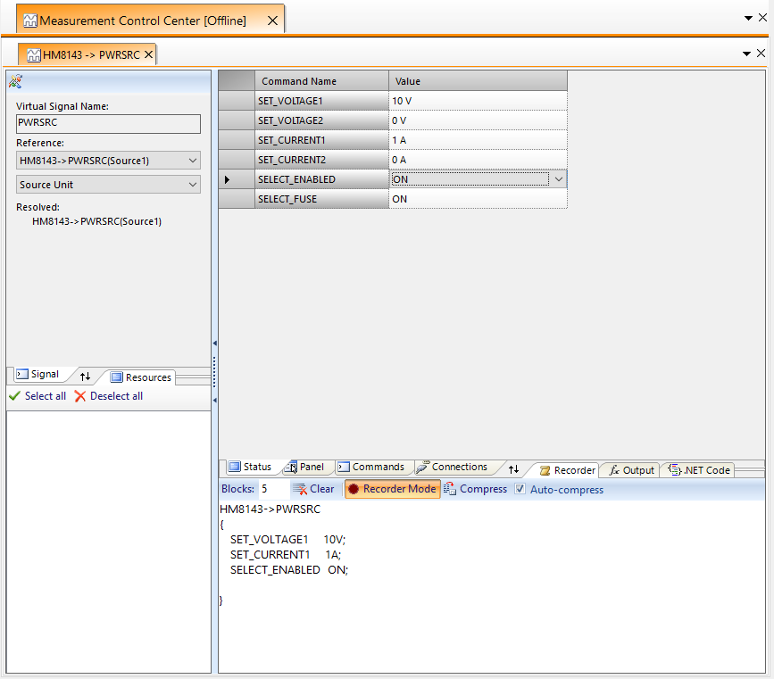The image size is (774, 679).
Task: Click the SELECT_FUSE value cell ON
Action: [478, 199]
